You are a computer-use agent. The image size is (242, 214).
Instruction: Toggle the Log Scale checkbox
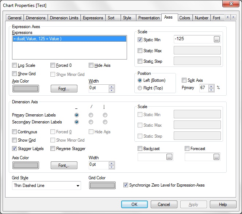[14, 65]
